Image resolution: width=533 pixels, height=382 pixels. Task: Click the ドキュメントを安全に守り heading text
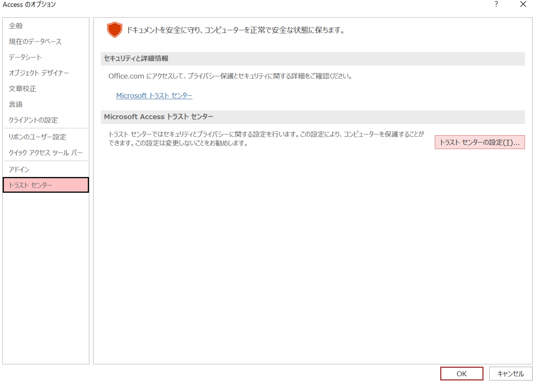tap(236, 30)
